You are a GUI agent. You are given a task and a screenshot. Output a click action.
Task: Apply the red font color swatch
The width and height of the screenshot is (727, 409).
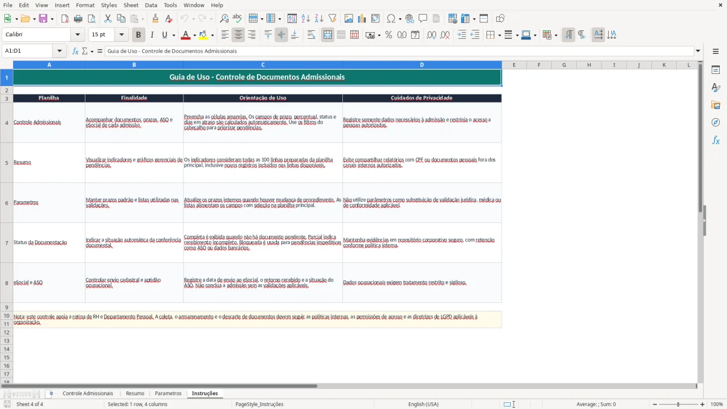(185, 35)
